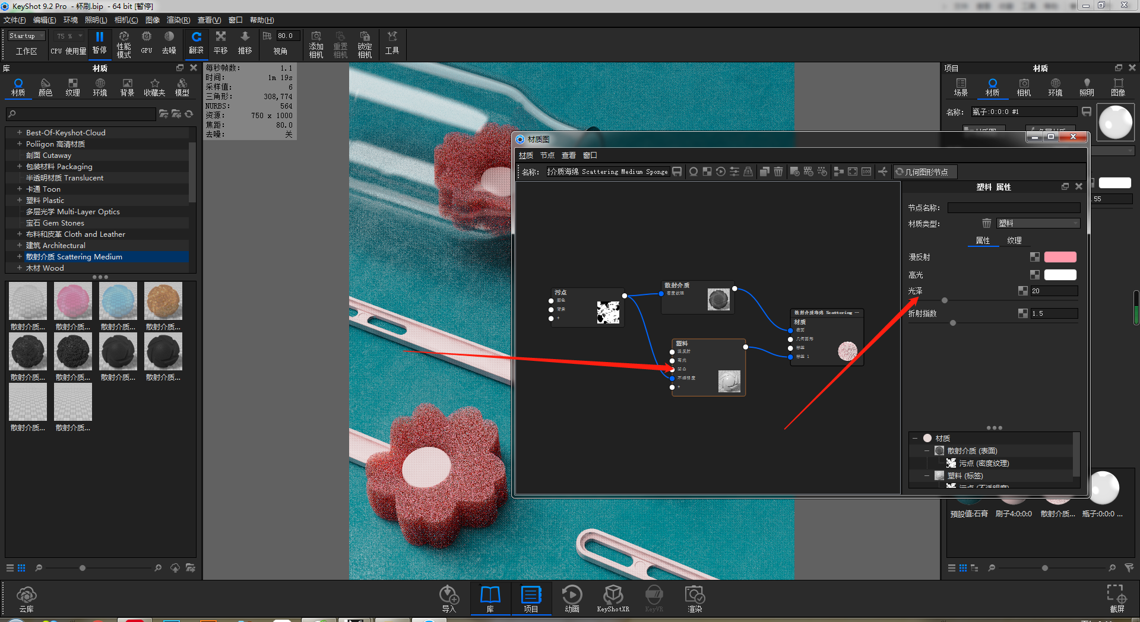Switch to the 纹理 tab in plastic properties
Viewport: 1140px width, 622px height.
[x=1015, y=240]
